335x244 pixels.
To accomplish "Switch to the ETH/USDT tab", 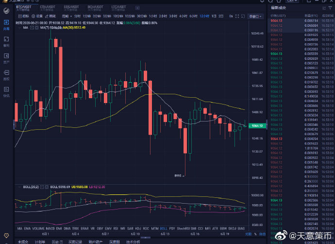I will click(47, 7).
